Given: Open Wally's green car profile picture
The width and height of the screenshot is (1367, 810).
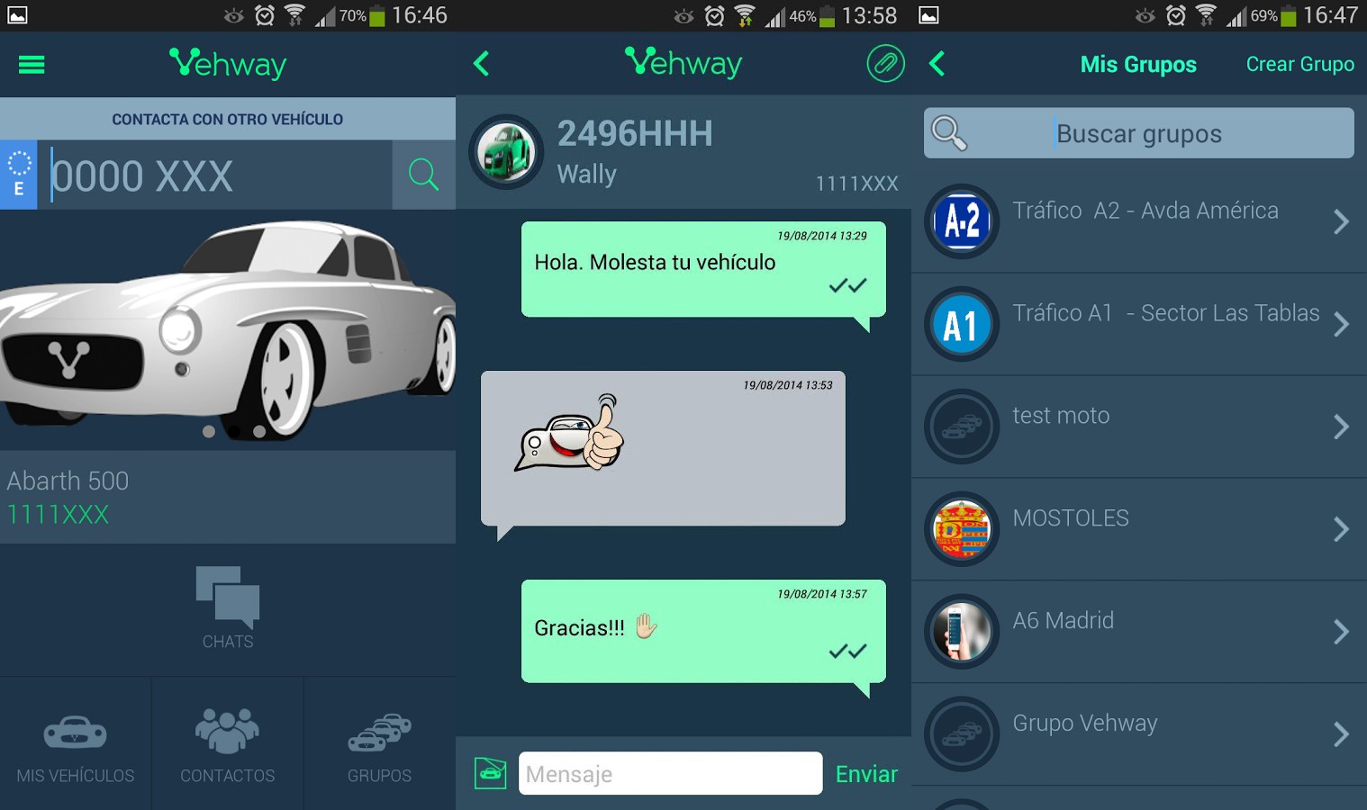Looking at the screenshot, I should (x=506, y=152).
